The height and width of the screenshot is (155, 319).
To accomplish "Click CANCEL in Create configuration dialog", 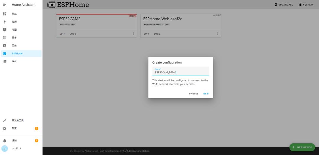I will (x=194, y=94).
